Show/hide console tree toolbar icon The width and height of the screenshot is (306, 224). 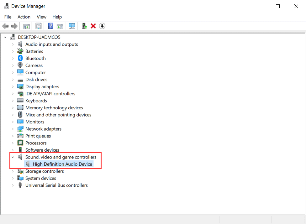click(27, 26)
